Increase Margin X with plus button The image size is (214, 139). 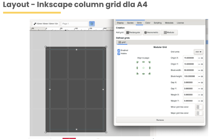pos(202,95)
